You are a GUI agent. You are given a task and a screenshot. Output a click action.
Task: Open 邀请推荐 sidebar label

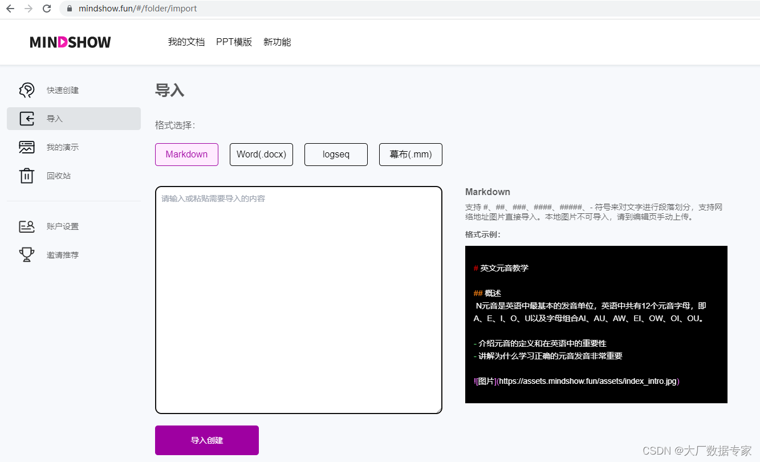click(x=63, y=255)
